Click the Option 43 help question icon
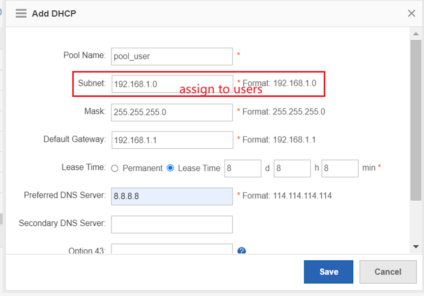The image size is (424, 296). pyautogui.click(x=241, y=251)
